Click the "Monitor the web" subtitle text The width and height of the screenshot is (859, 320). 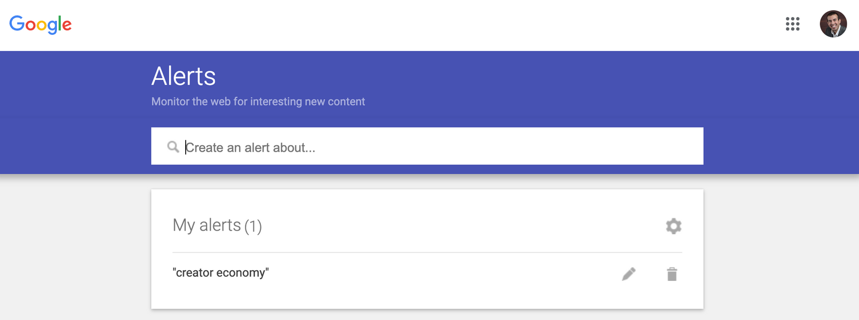tap(258, 101)
